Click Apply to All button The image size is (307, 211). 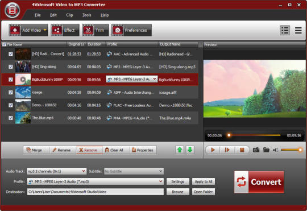click(x=204, y=181)
